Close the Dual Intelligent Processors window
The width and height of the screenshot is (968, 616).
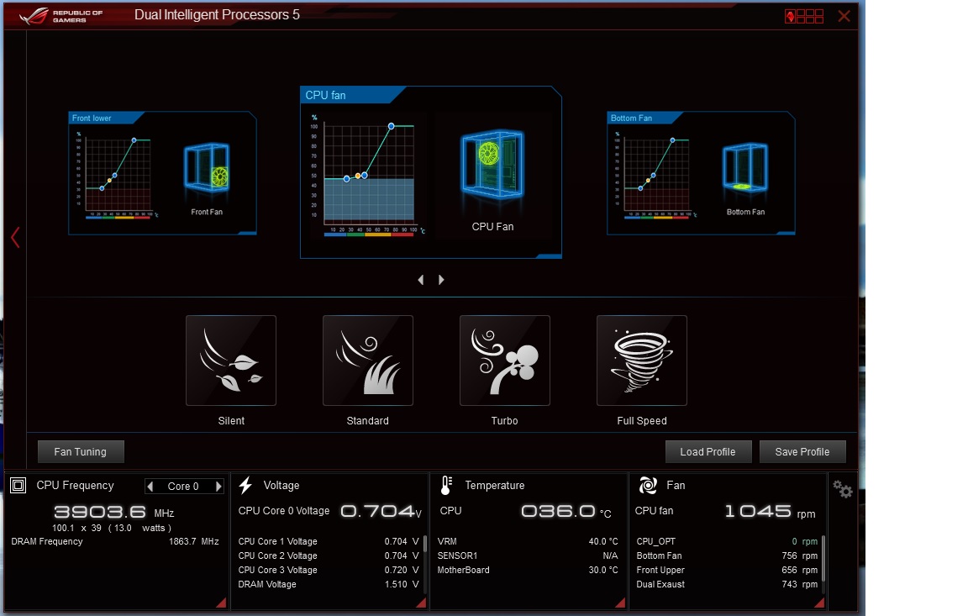click(844, 16)
